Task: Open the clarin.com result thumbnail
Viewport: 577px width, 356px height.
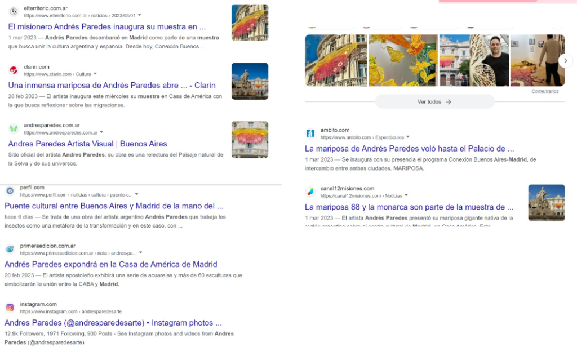Action: pos(250,81)
